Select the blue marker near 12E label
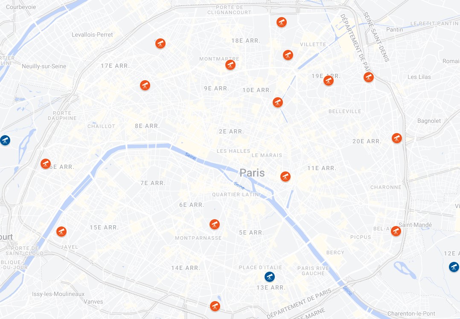 point(454,267)
